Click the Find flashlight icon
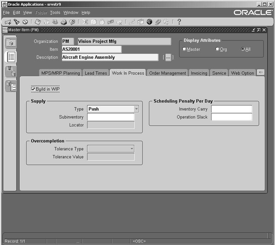275x245 pixels. [x=17, y=22]
